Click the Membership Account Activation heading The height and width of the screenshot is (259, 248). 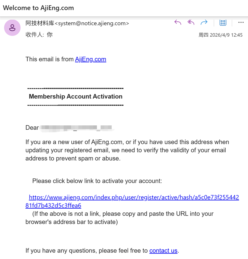pos(76,96)
